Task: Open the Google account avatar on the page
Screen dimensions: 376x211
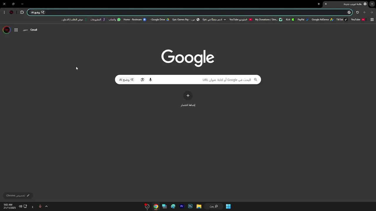Action: tap(6, 30)
